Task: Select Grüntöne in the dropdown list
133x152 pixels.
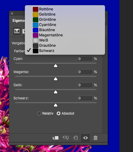Action: [65, 19]
